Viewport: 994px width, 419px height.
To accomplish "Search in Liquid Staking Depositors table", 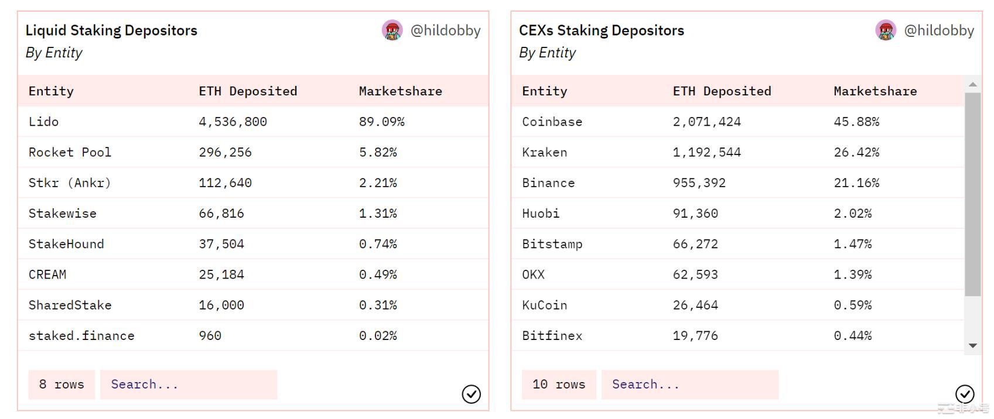I will (x=188, y=384).
